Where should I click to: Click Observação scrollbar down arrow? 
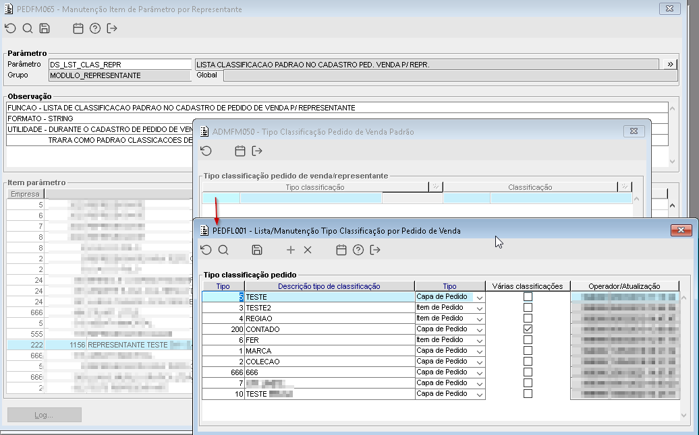pos(672,162)
